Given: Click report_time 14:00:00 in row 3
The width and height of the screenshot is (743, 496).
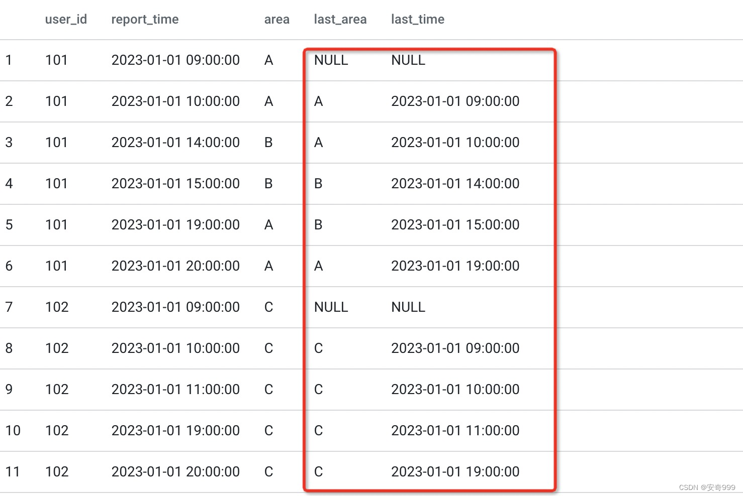Looking at the screenshot, I should point(175,143).
